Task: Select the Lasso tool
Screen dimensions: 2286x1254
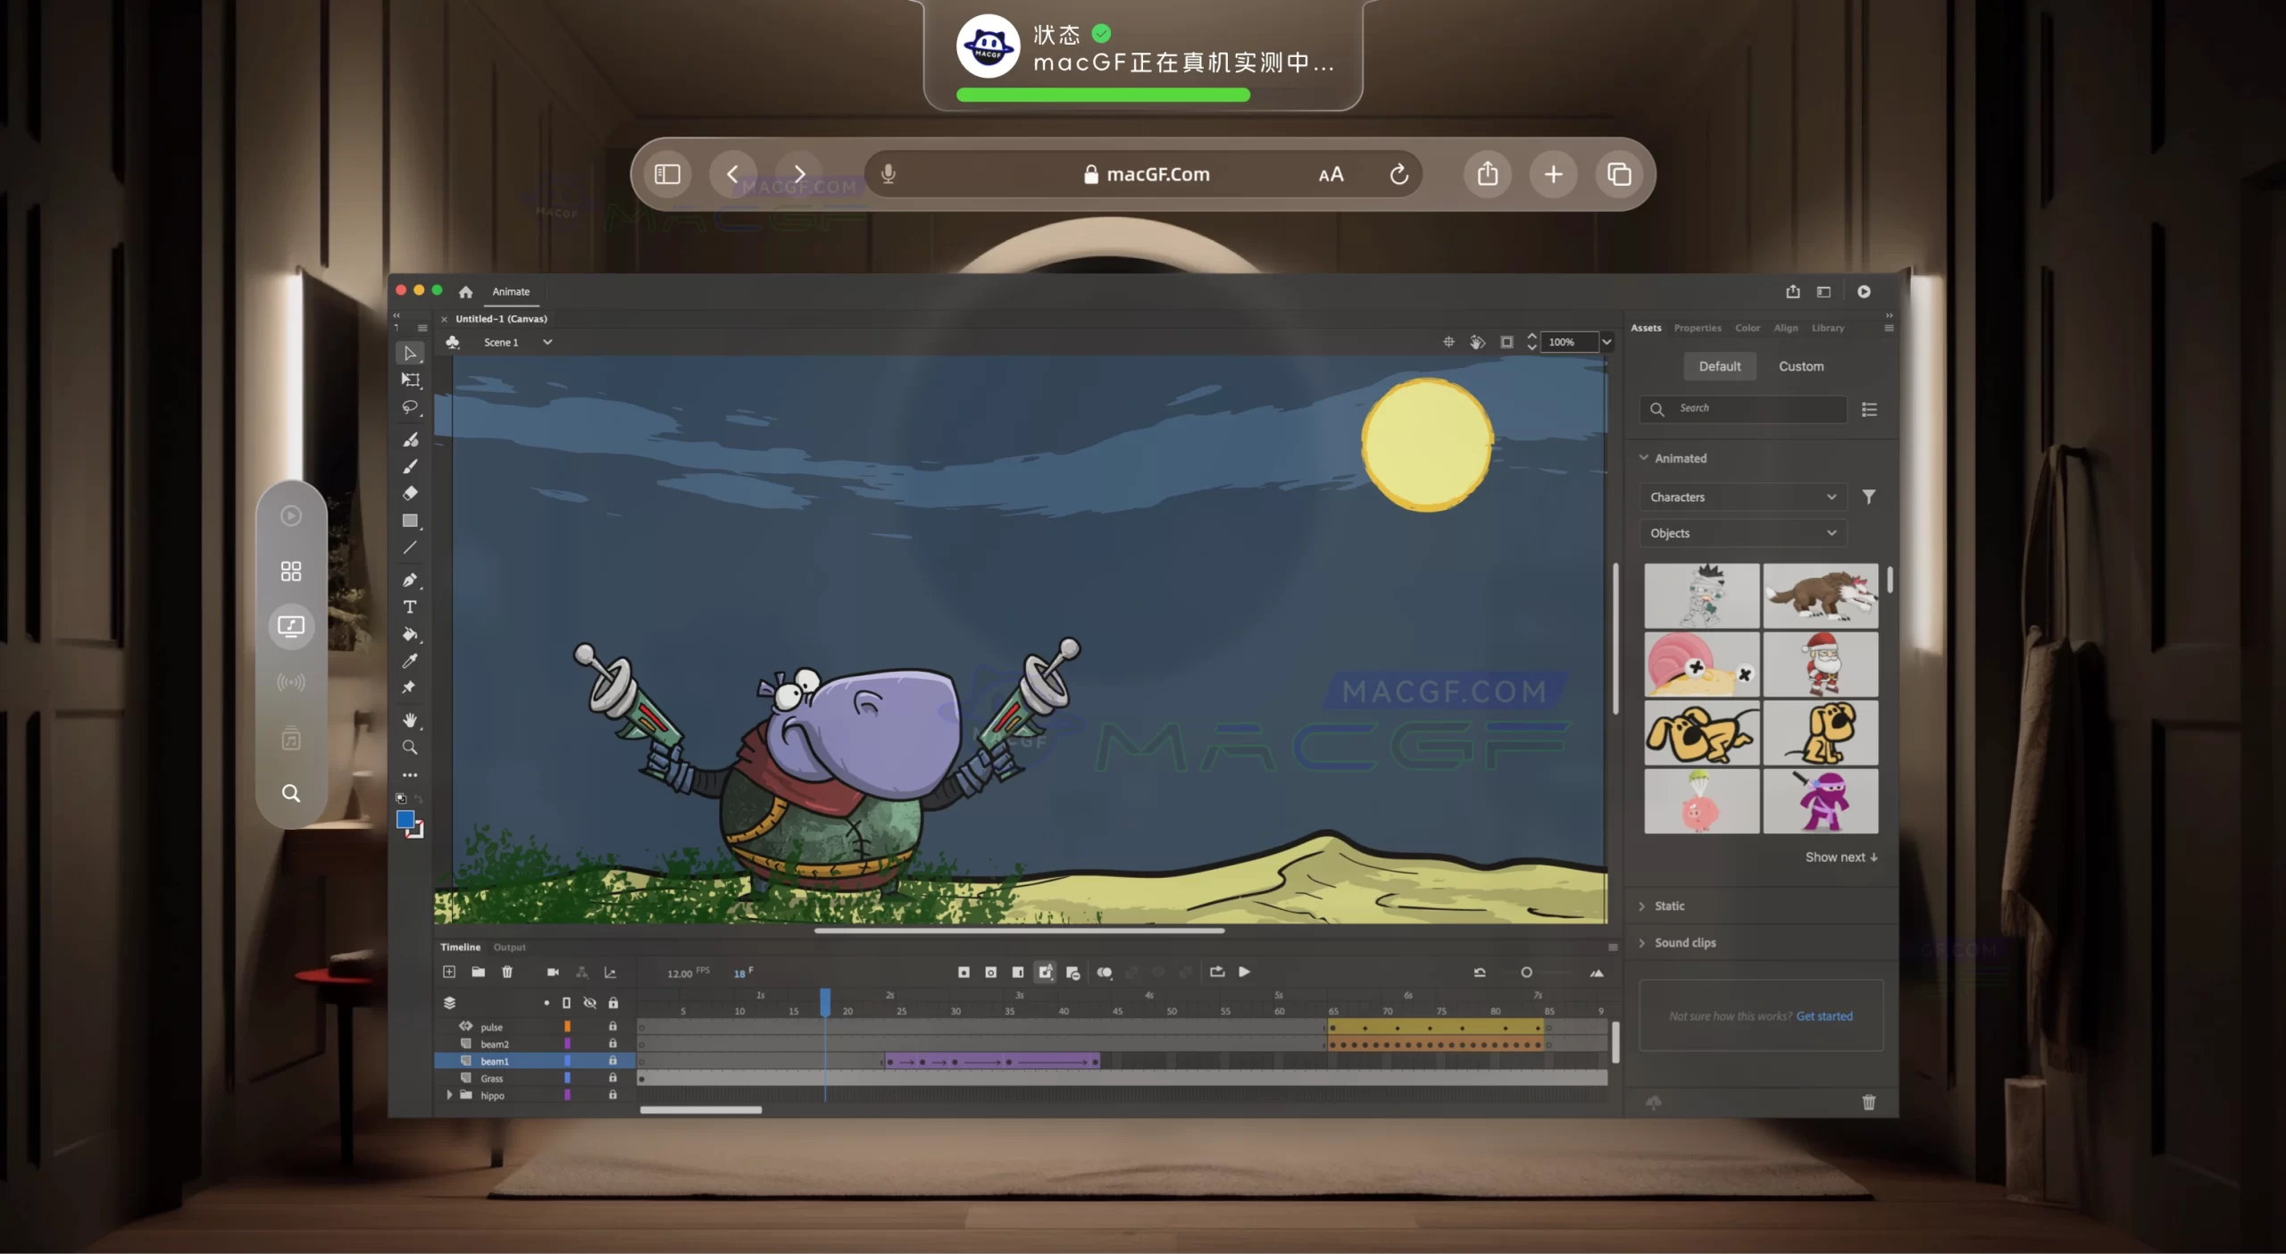Action: point(410,407)
